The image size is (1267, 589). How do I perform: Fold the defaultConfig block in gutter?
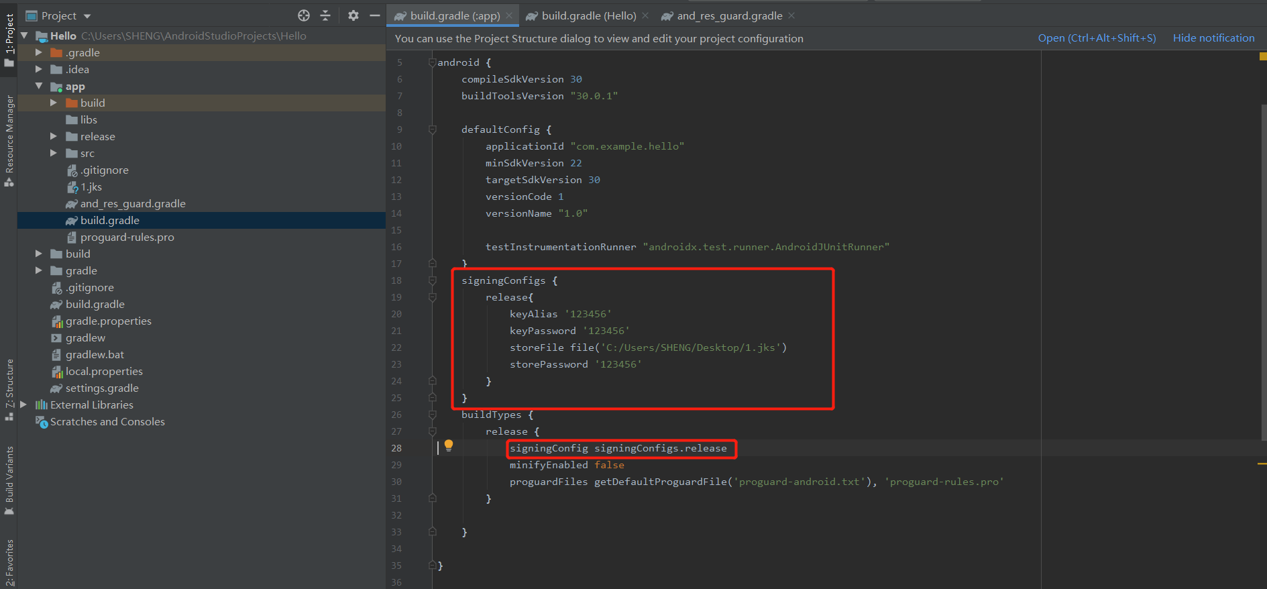click(433, 129)
